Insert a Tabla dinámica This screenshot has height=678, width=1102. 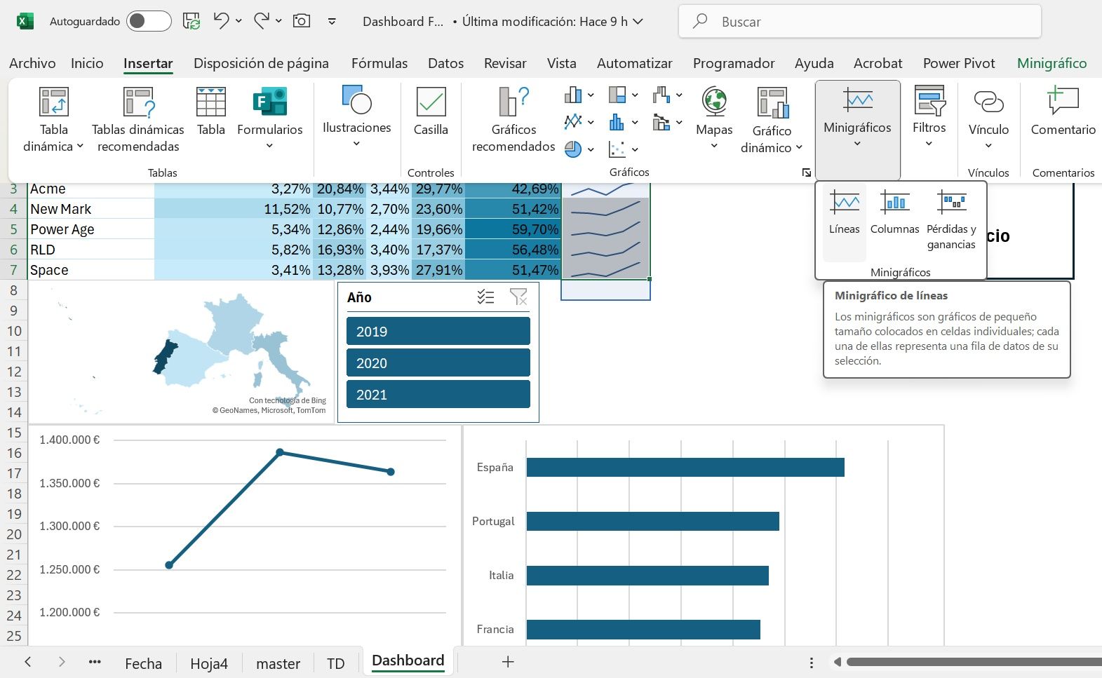tap(53, 119)
